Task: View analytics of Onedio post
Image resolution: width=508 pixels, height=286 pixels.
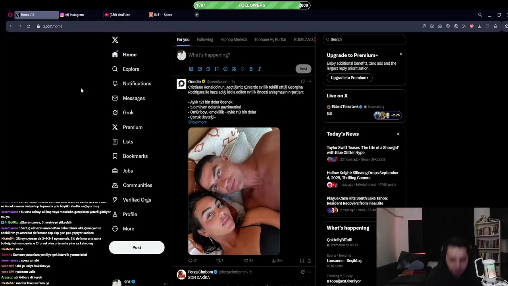Action: pyautogui.click(x=274, y=261)
